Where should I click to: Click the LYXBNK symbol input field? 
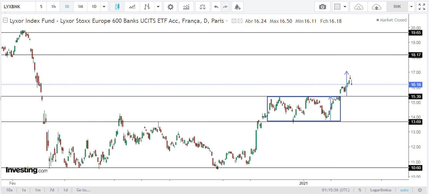pos(18,7)
